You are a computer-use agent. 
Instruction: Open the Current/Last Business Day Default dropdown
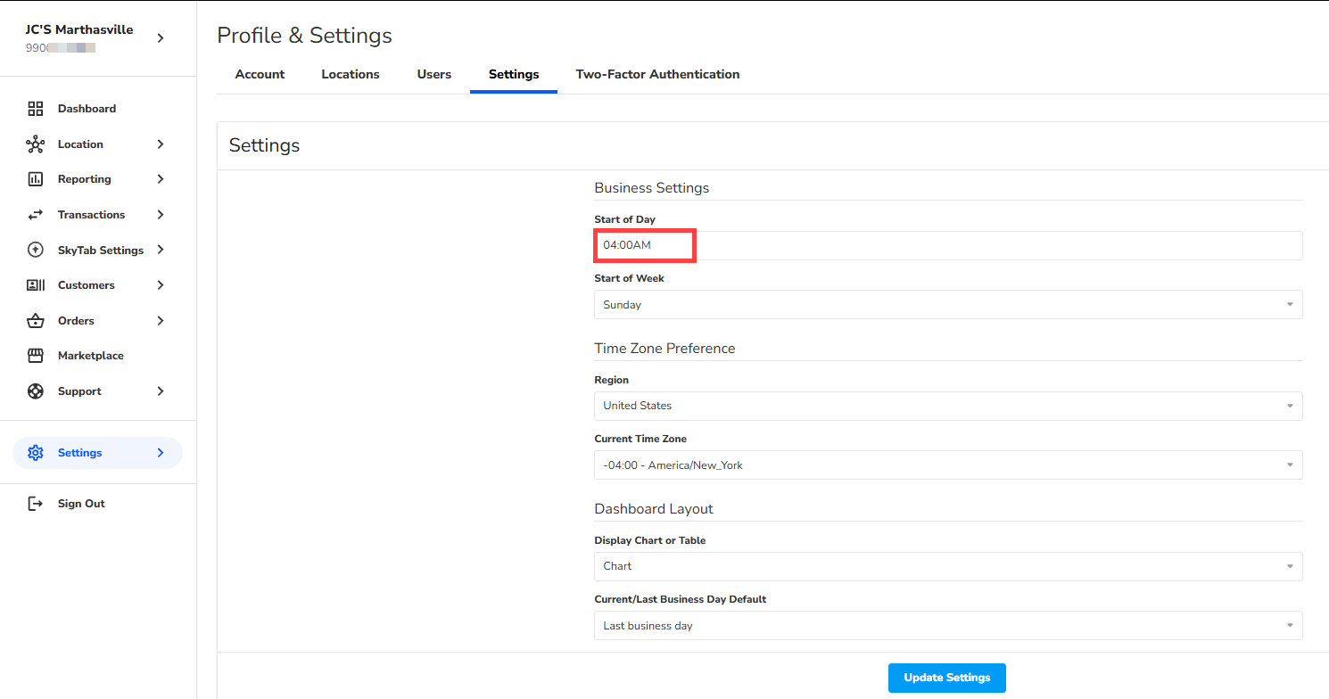pos(947,626)
